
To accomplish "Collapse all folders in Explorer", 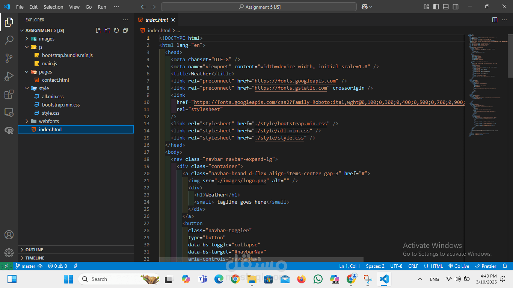I will tap(125, 30).
